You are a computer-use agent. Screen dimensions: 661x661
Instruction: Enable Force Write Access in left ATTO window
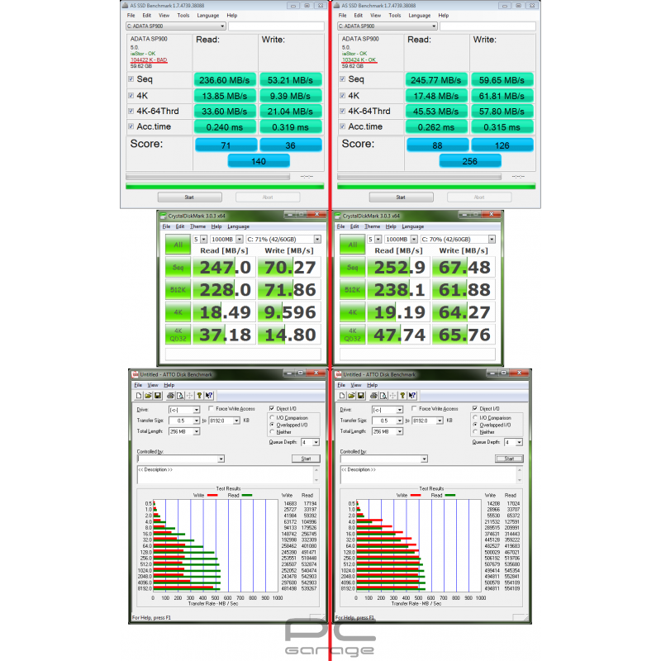[x=211, y=408]
